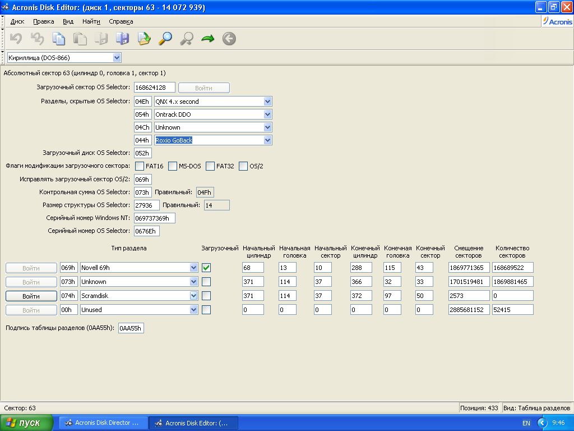The width and height of the screenshot is (574, 431).
Task: Uncheck the bootable box for Novell 69h
Action: [x=206, y=268]
